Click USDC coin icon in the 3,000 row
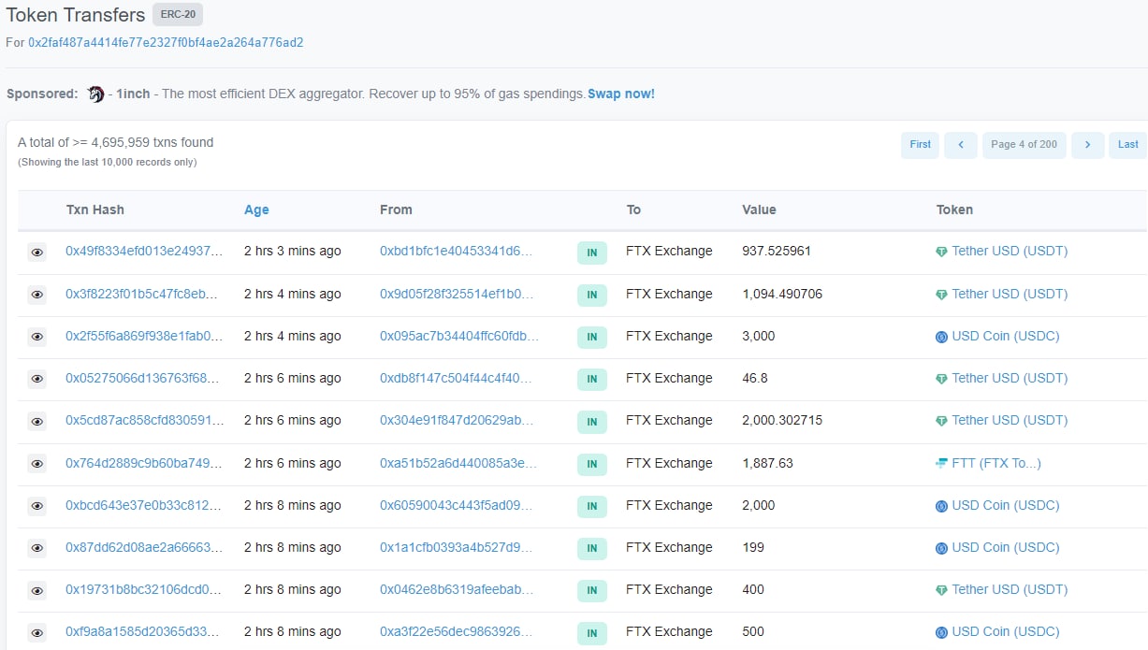 (942, 337)
